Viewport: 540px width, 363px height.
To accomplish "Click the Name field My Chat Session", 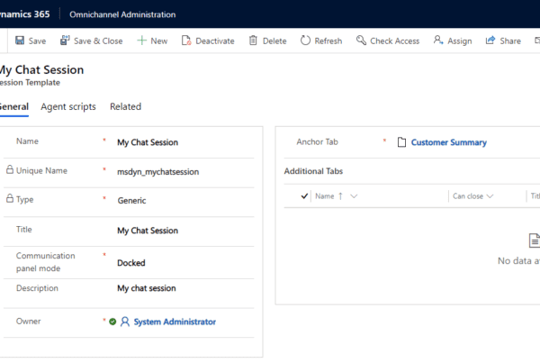I will [x=148, y=142].
